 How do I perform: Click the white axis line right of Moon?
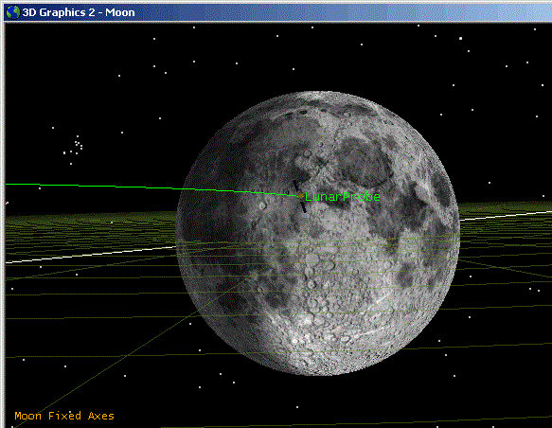(x=506, y=215)
